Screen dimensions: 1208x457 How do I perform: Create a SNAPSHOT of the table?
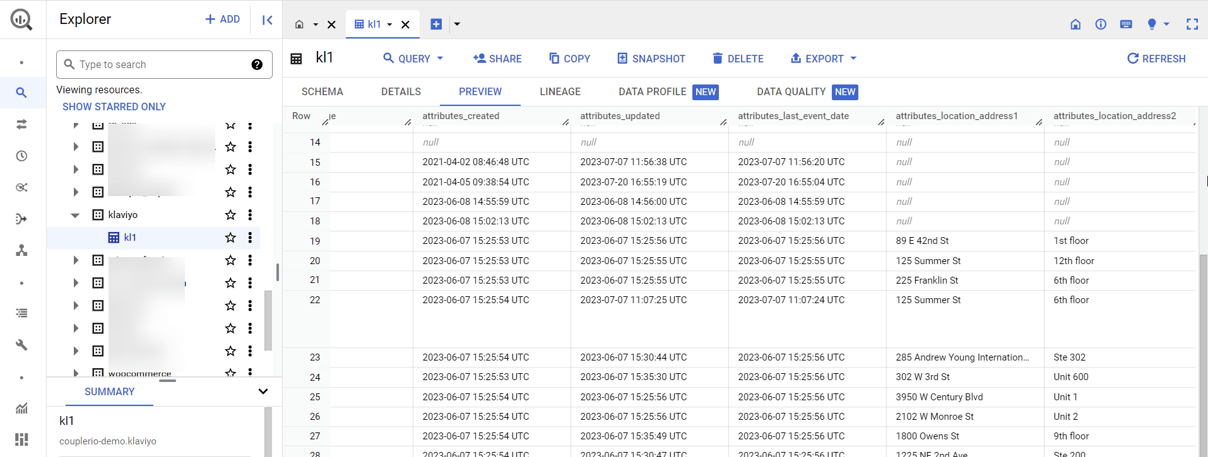point(651,59)
